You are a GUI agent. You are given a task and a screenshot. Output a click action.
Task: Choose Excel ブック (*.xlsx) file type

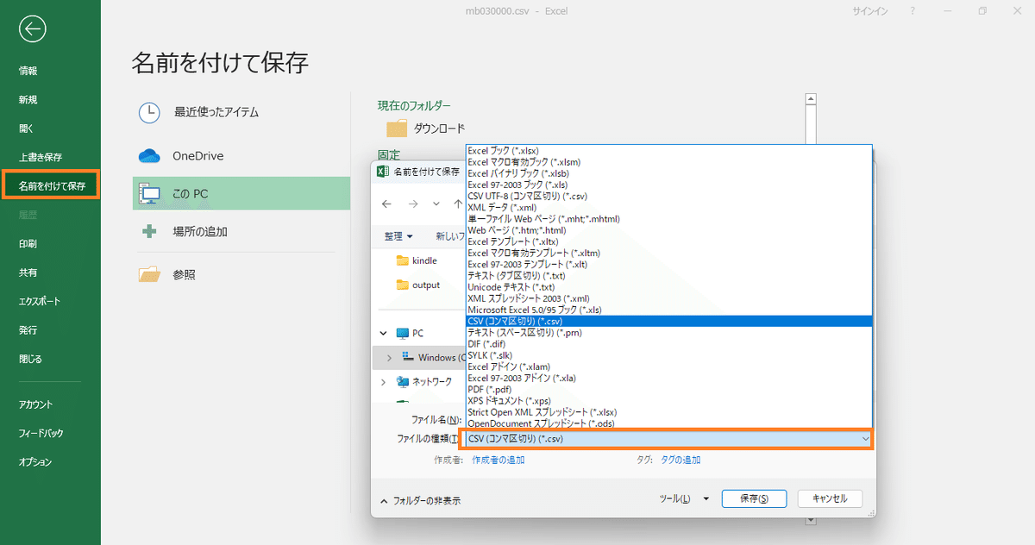[668, 150]
